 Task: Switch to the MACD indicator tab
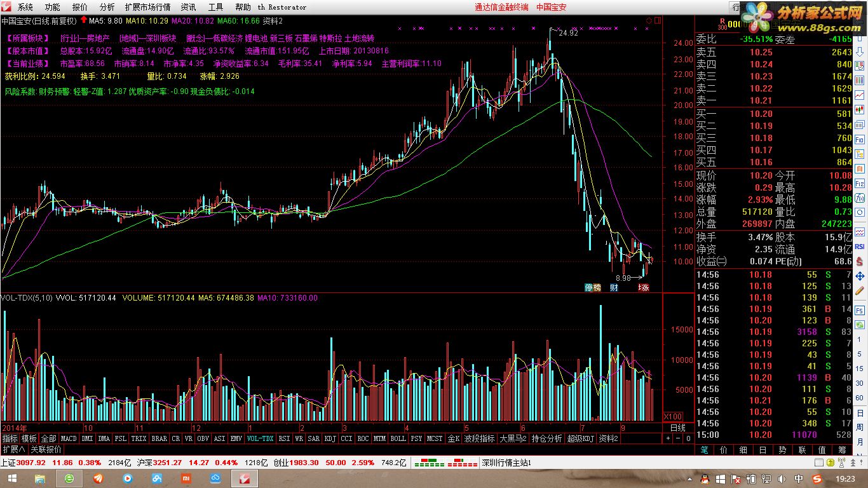[x=69, y=438]
